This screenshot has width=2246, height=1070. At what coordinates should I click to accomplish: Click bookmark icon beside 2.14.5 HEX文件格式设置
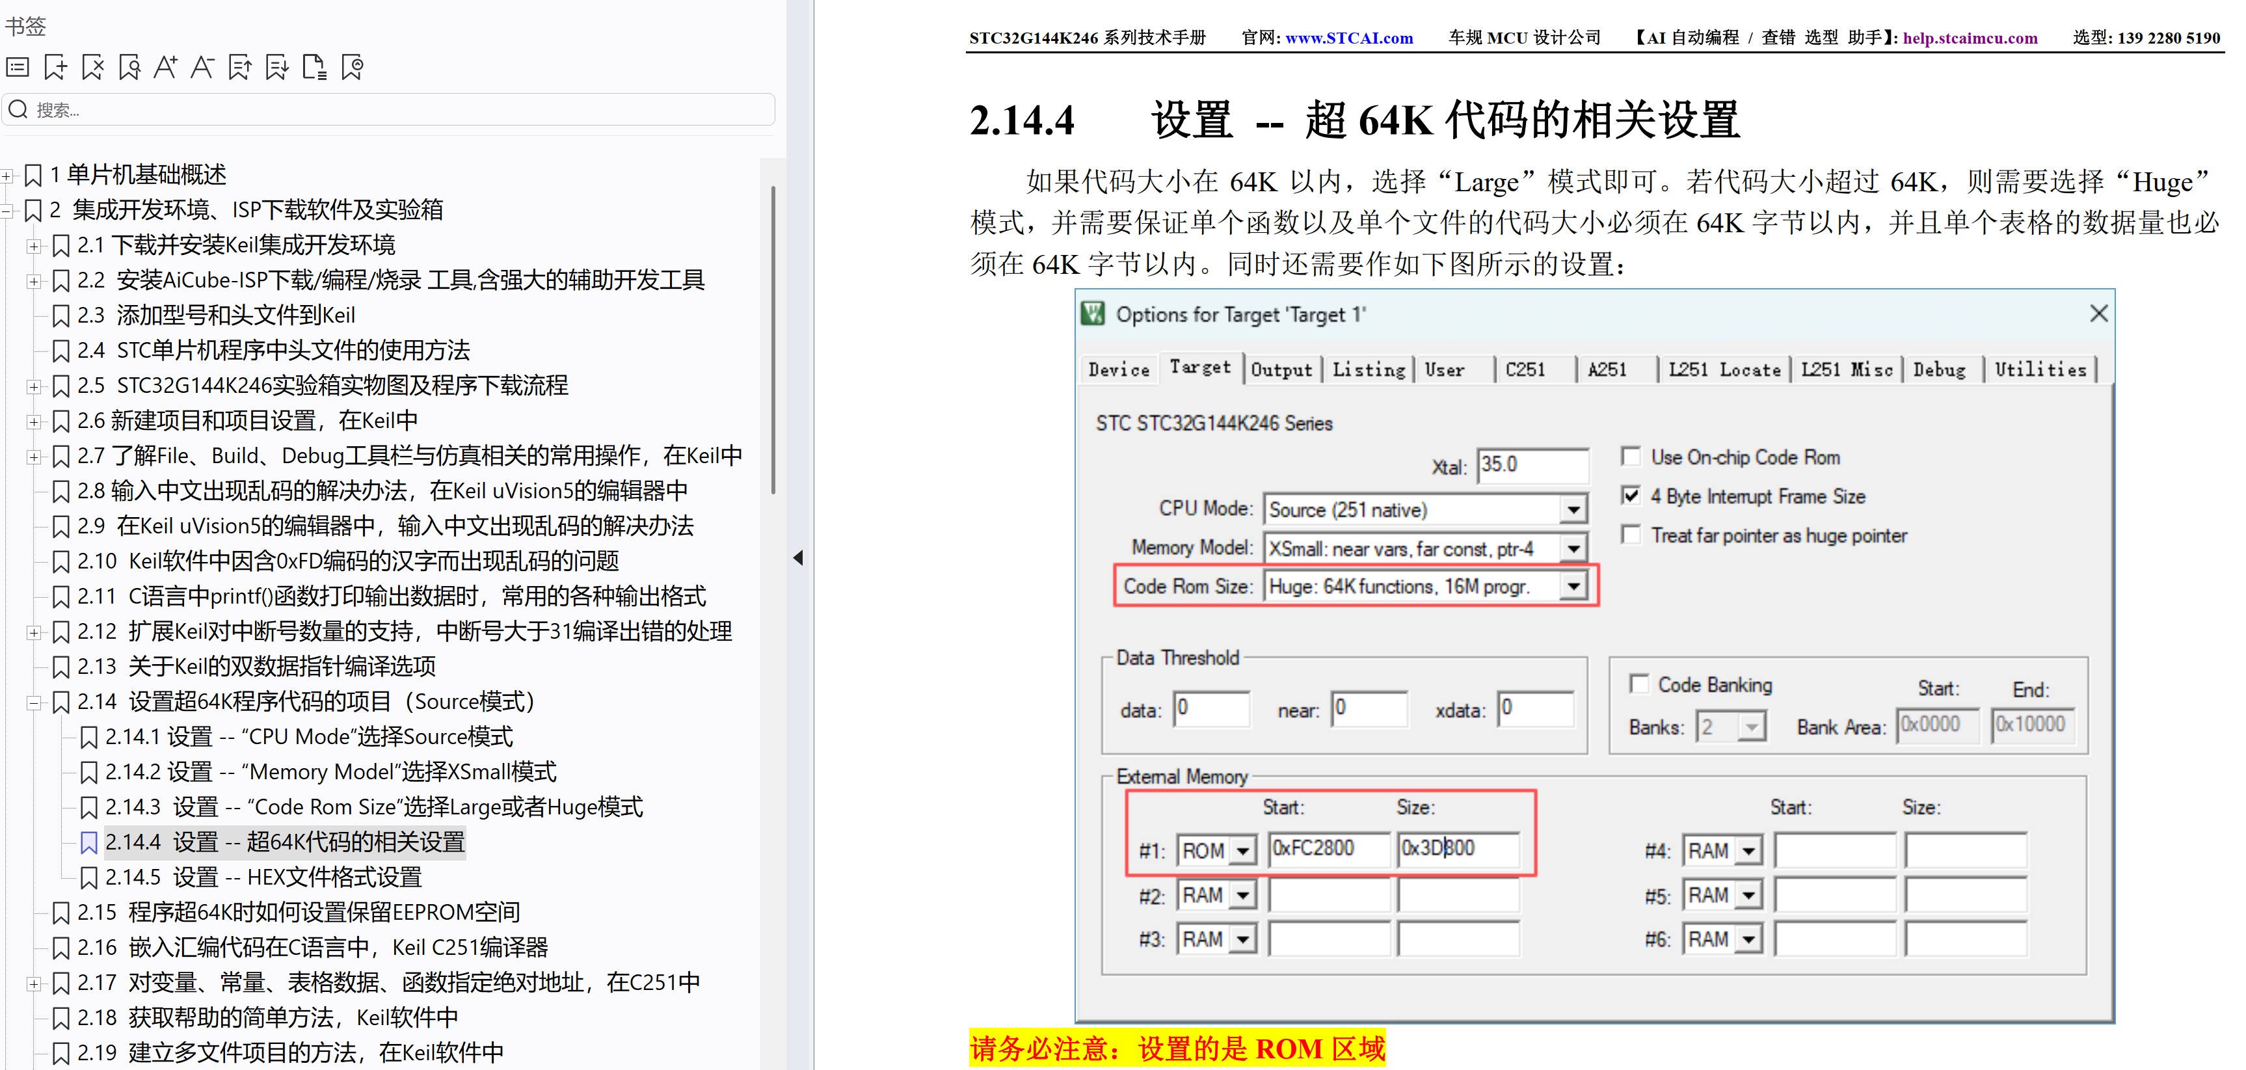point(89,878)
